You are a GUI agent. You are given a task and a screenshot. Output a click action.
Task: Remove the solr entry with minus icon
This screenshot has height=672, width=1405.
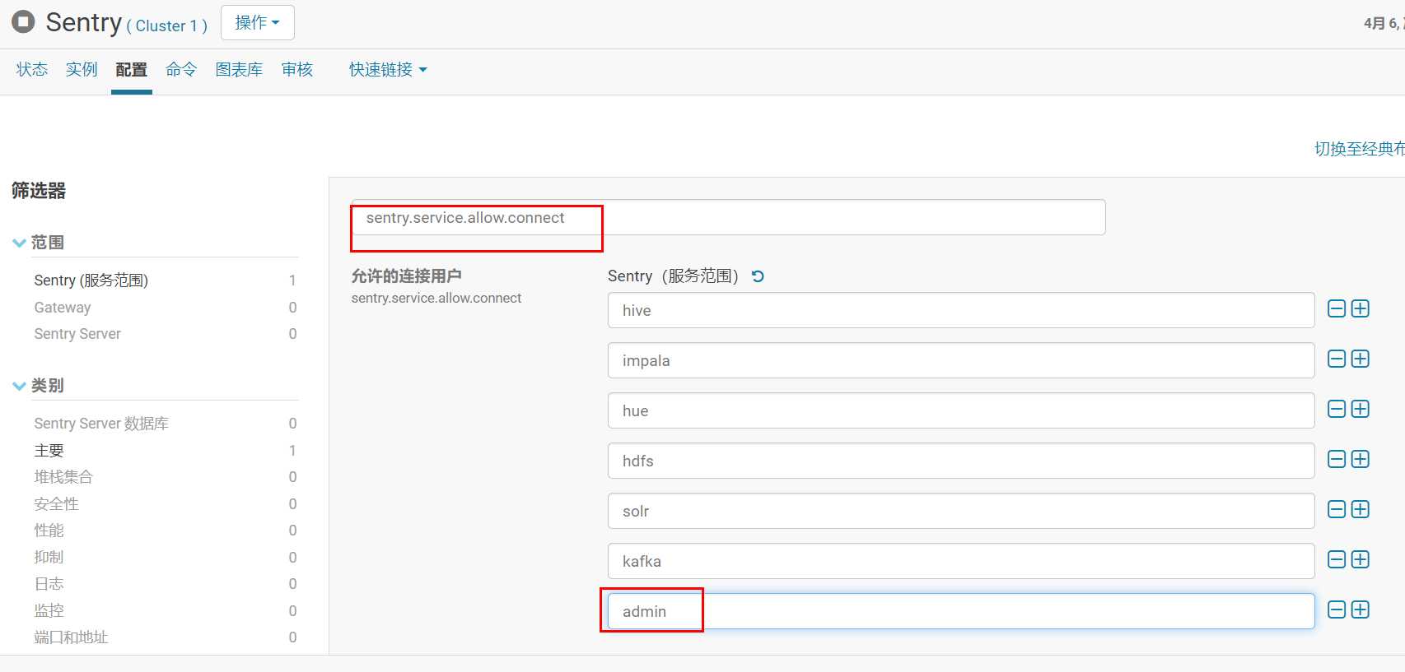point(1337,509)
